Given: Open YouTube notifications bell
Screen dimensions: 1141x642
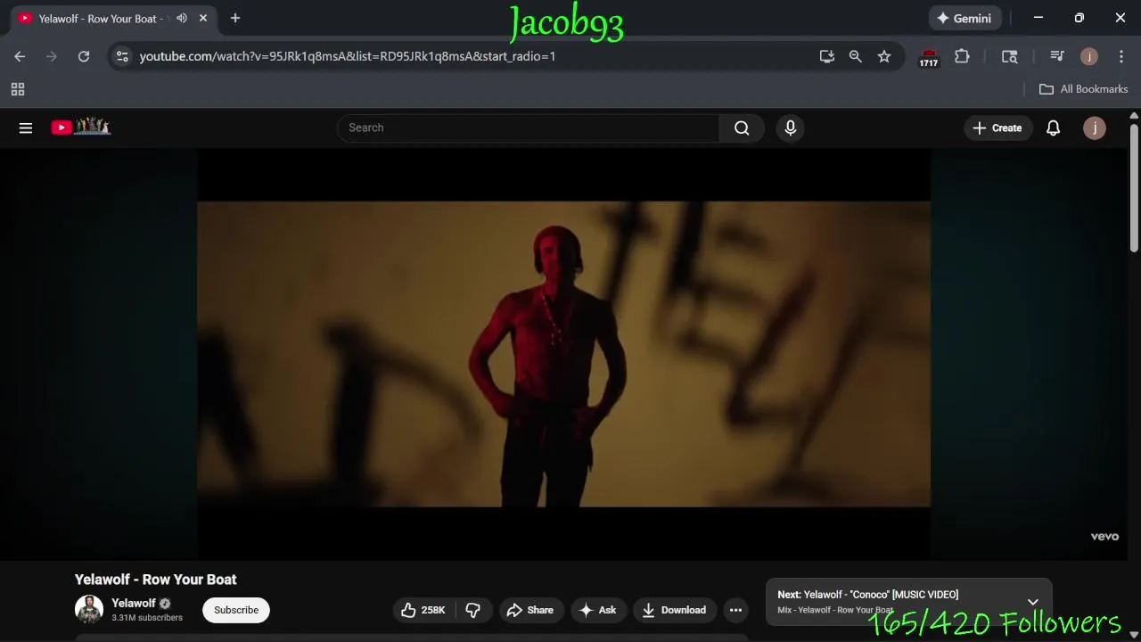Looking at the screenshot, I should click(x=1053, y=128).
